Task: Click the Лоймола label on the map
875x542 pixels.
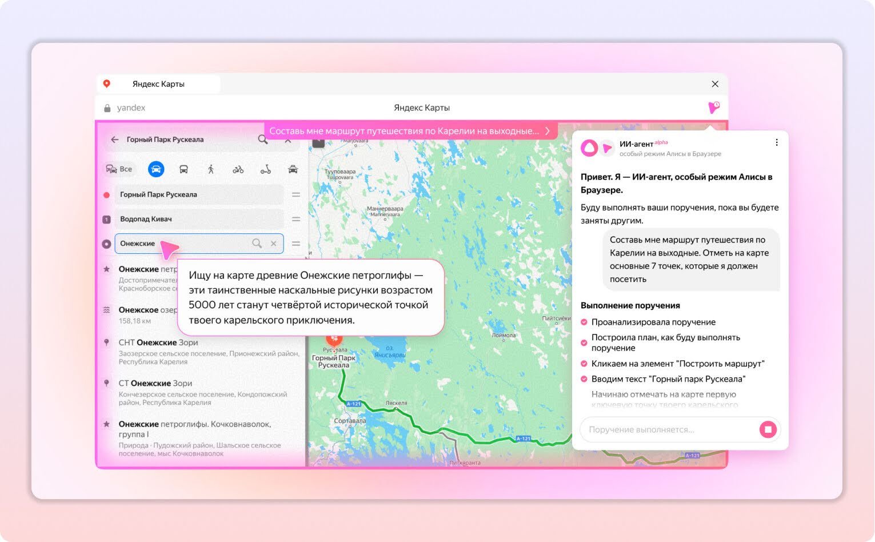Action: click(x=504, y=335)
